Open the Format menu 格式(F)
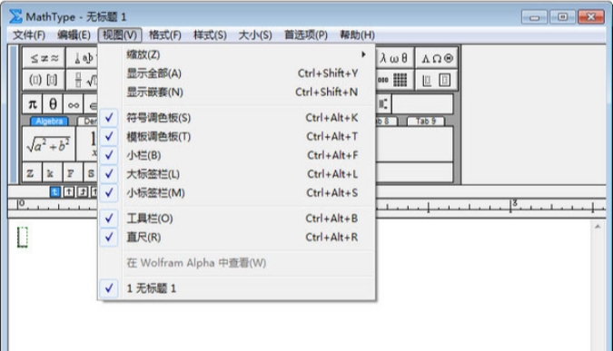 pos(165,35)
